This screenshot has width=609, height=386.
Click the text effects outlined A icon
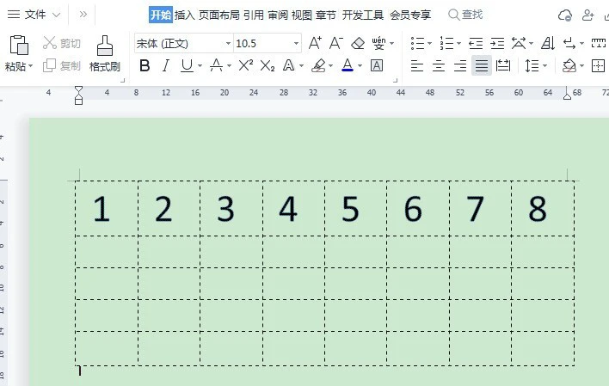click(x=288, y=65)
